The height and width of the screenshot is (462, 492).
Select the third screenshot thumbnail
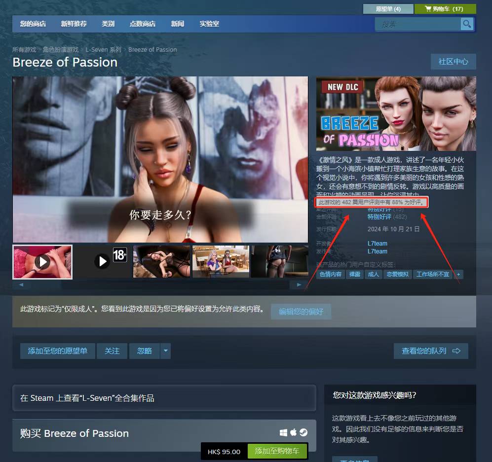click(x=161, y=262)
